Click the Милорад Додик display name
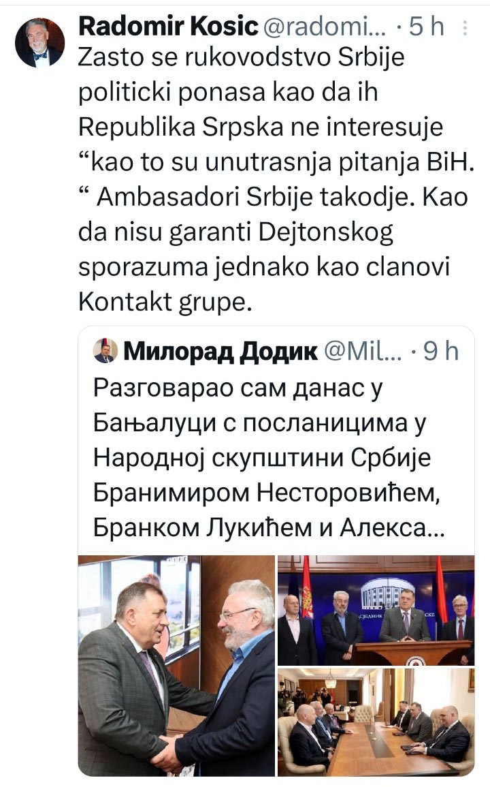The height and width of the screenshot is (787, 490). tap(220, 352)
